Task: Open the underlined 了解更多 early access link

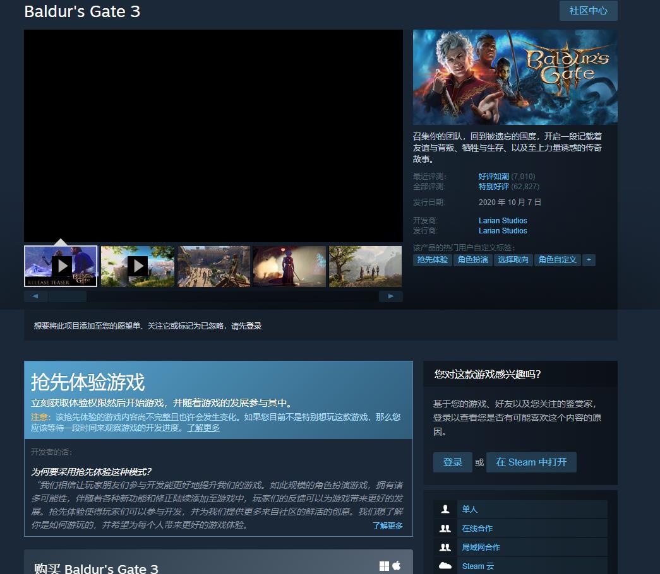Action: pyautogui.click(x=203, y=428)
